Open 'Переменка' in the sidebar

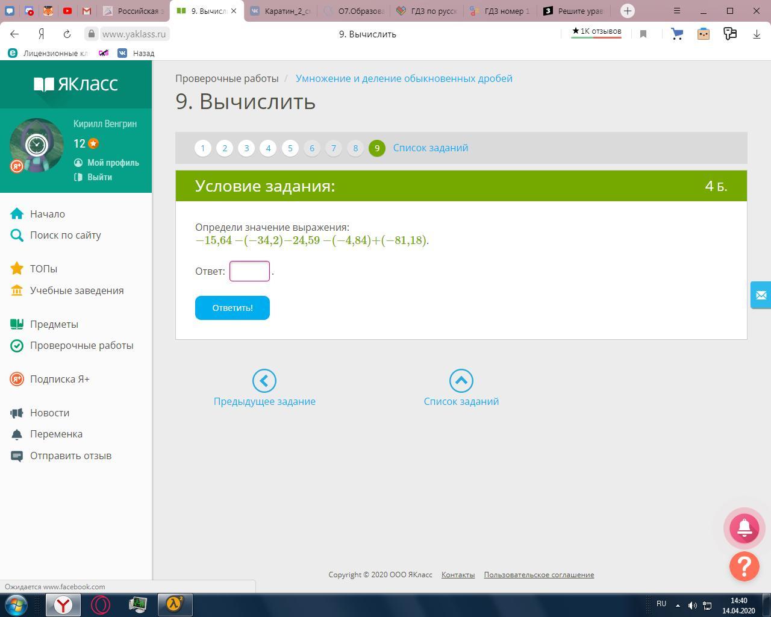[x=46, y=434]
